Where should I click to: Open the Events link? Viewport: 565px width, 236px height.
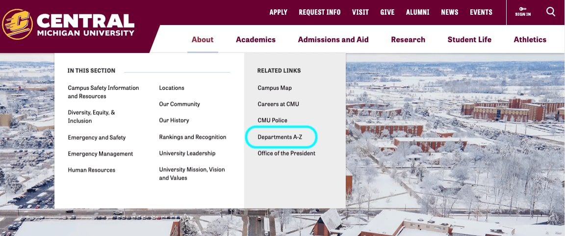[x=481, y=12]
